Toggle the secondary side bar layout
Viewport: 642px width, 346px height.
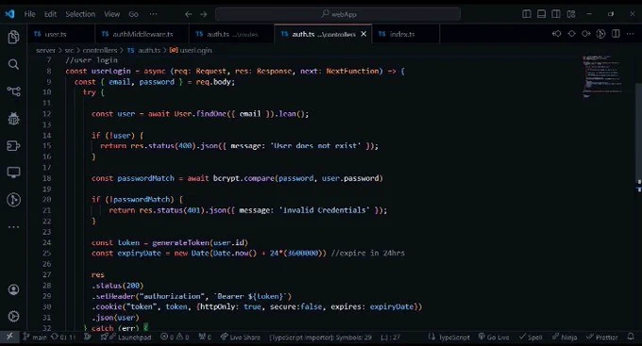(x=556, y=14)
